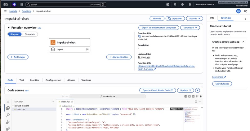Click Export to Infrastructure Composer
This screenshot has width=250, height=131.
pos(158,28)
